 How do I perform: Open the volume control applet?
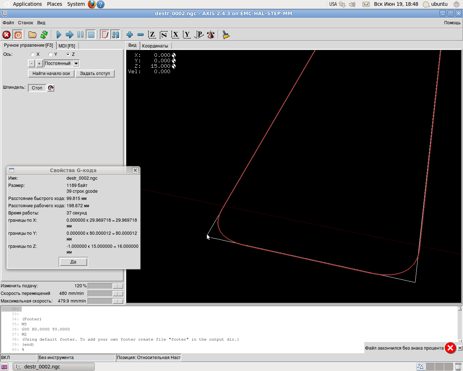coord(352,4)
